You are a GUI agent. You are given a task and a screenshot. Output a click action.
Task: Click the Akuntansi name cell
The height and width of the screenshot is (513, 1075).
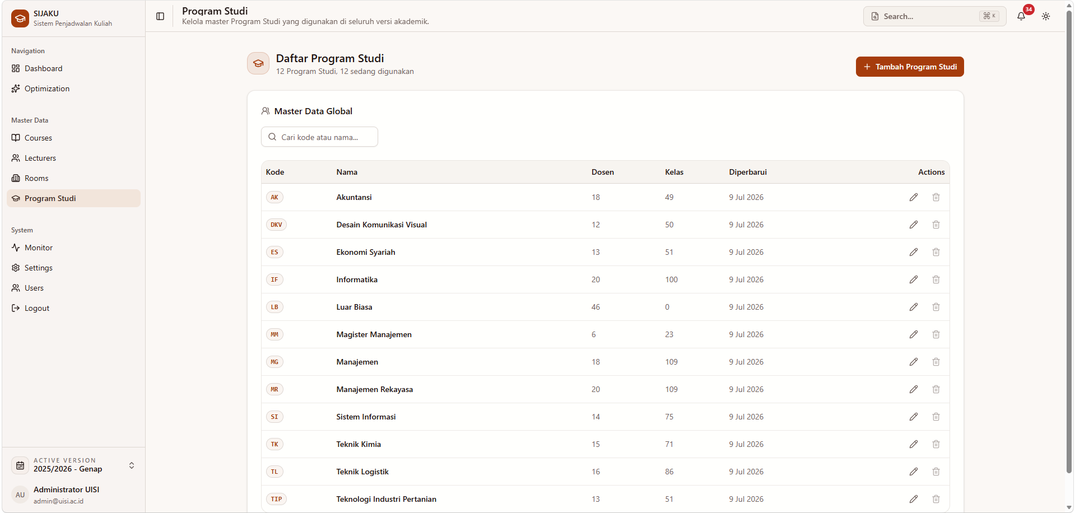(354, 197)
